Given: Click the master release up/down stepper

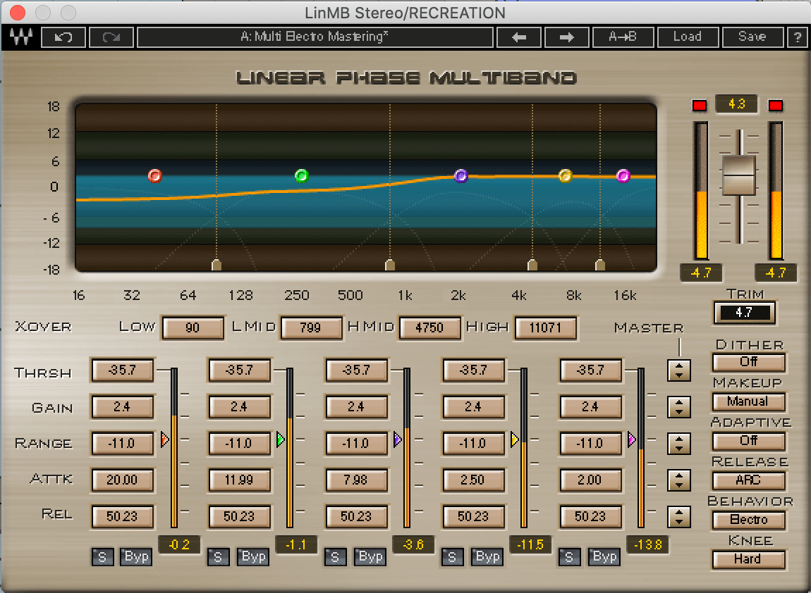Looking at the screenshot, I should [x=679, y=516].
